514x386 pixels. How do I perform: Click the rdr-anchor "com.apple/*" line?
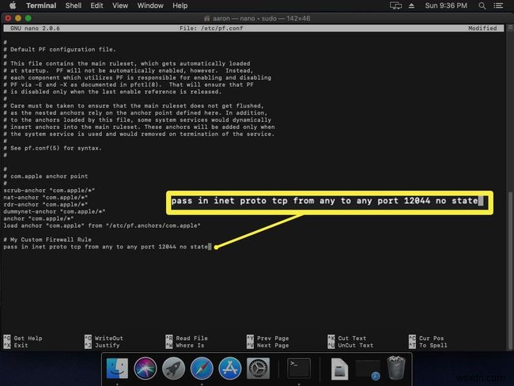(x=46, y=205)
